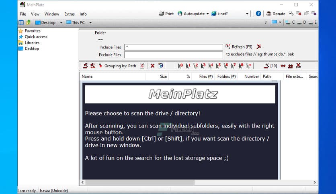Expand tree to level 1

point(188,66)
